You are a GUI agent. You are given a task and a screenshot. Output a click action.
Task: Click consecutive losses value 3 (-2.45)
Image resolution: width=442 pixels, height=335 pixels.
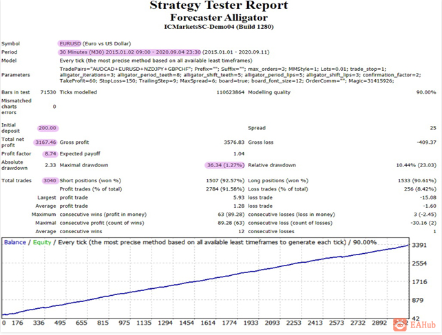pos(425,215)
